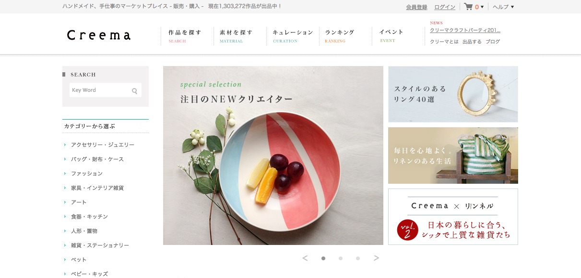Click the Creema logo
The height and width of the screenshot is (278, 581).
99,35
